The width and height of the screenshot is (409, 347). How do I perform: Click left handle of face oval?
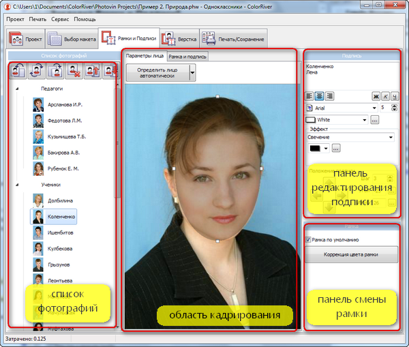coord(174,168)
